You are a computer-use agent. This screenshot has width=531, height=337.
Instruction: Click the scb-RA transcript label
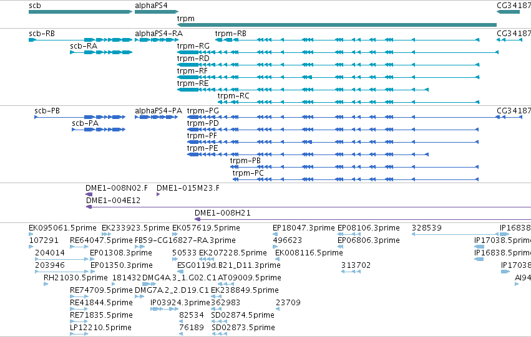pos(84,46)
